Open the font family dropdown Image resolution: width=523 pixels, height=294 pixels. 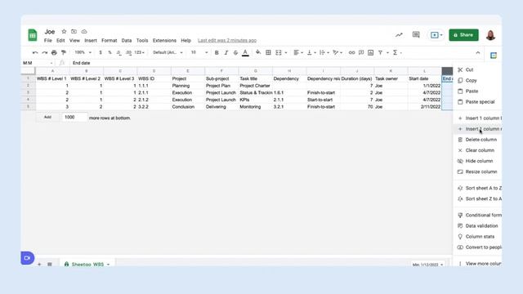click(x=168, y=52)
